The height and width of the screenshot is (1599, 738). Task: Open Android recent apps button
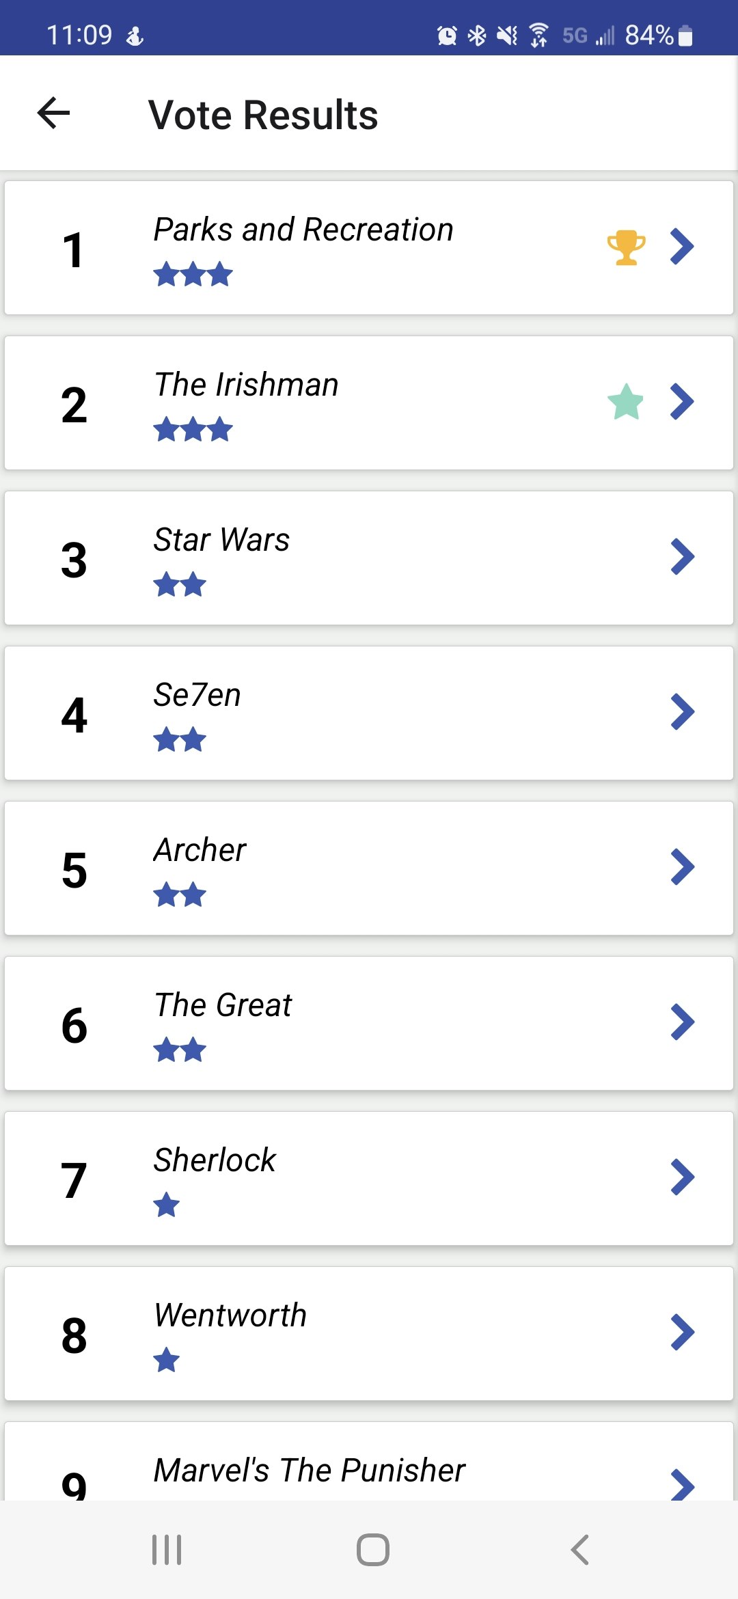pyautogui.click(x=167, y=1550)
